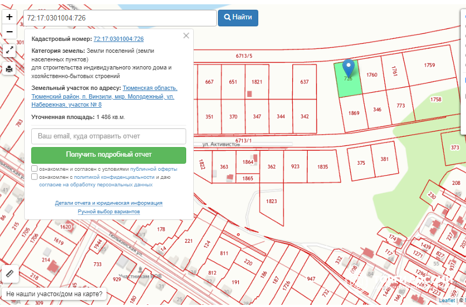Toggle fullscreen map view
Viewport: 466px width, 307px height.
[x=9, y=51]
